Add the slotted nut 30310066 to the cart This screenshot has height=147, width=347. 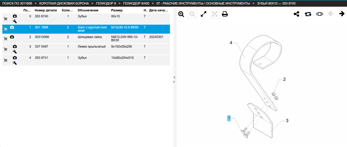(6, 39)
